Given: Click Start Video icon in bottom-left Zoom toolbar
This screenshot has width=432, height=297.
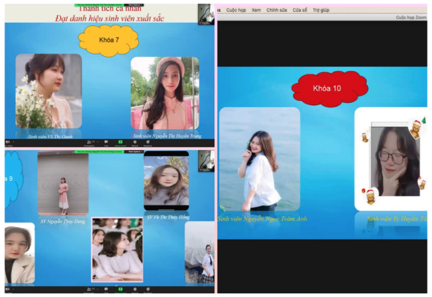Looking at the screenshot, I should click(x=8, y=289).
